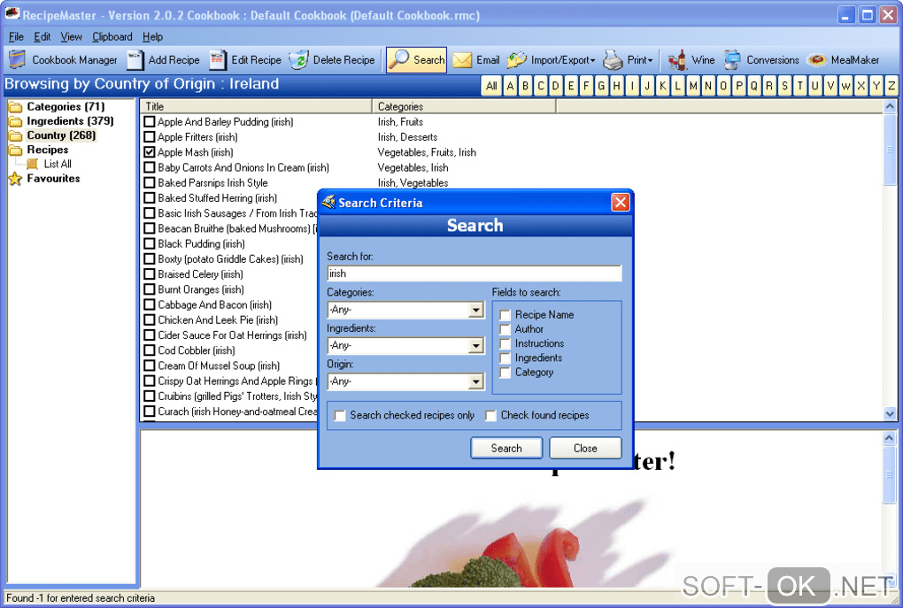Click the recipe list scroll down arrow
The image size is (903, 608).
(890, 413)
